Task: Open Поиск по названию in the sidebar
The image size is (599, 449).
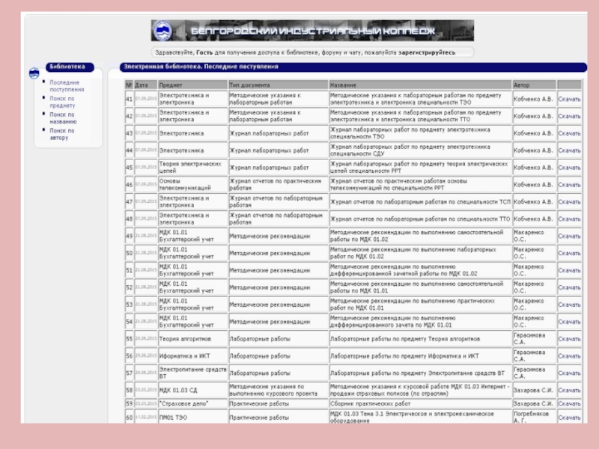Action: tap(63, 118)
